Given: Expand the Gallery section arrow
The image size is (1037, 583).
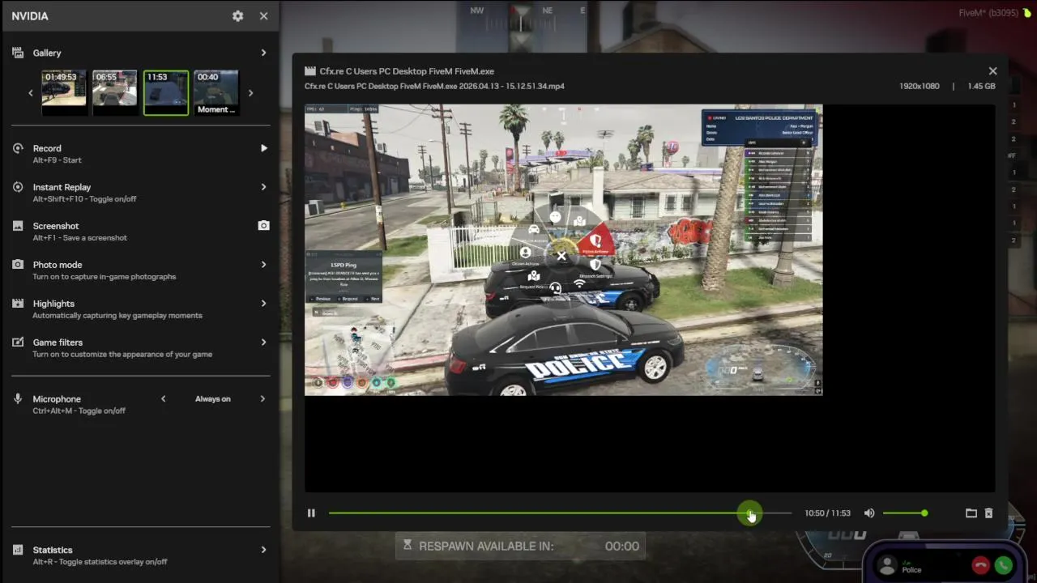Looking at the screenshot, I should click(x=263, y=53).
